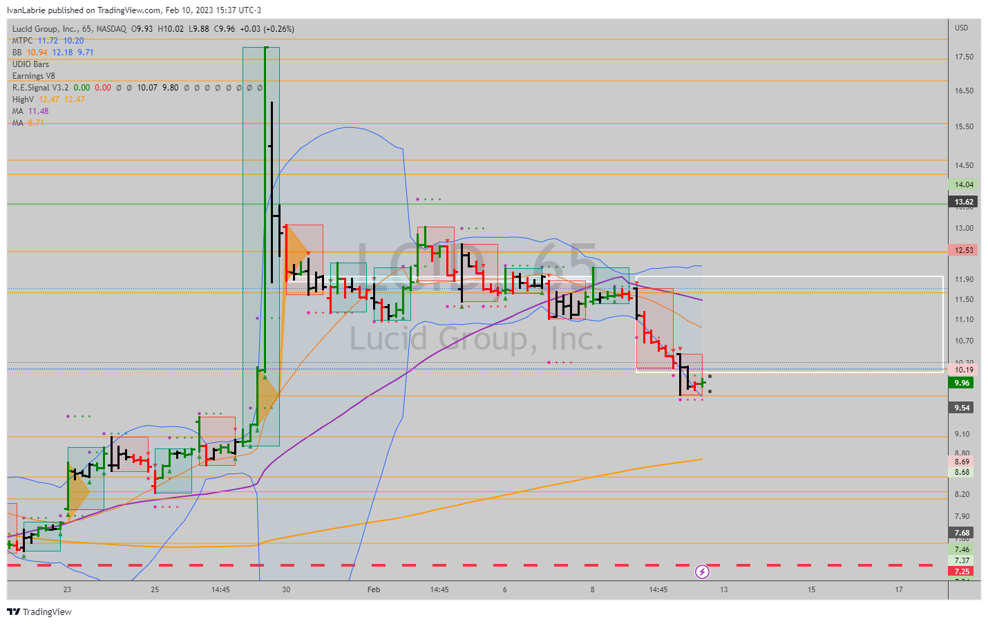Click the TradingView logo at the bottom
This screenshot has width=988, height=624.
click(x=39, y=612)
